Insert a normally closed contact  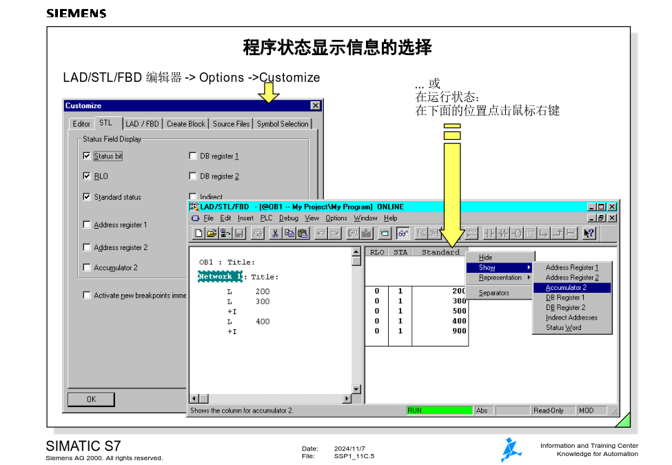502,234
